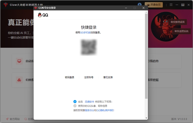Image resolution: width=193 pixels, height=123 pixels.
Task: Open the 服务协议 service agreement
Action: coord(90,110)
